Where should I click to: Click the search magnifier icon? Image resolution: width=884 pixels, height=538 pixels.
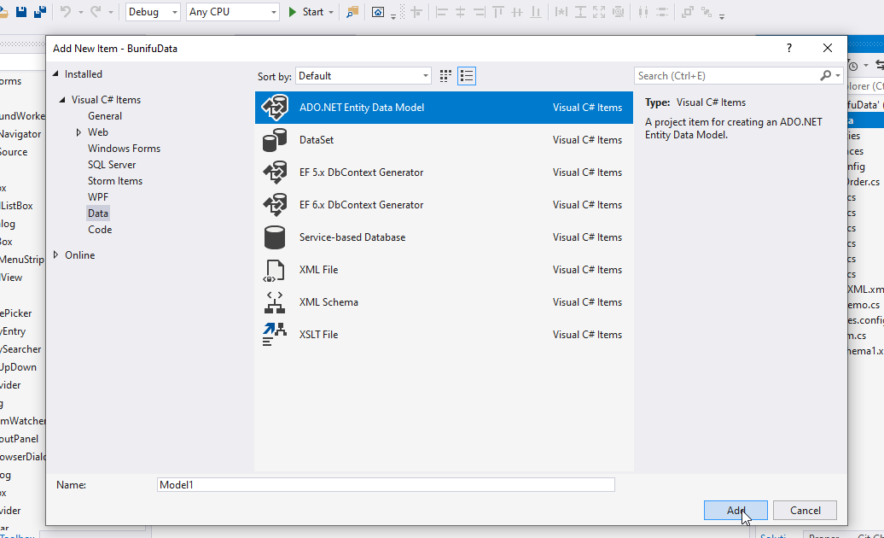(x=825, y=75)
